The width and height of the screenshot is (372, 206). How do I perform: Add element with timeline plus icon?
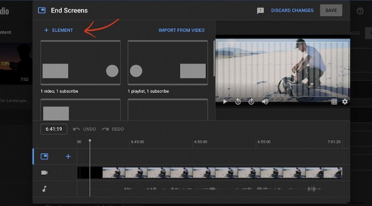68,156
